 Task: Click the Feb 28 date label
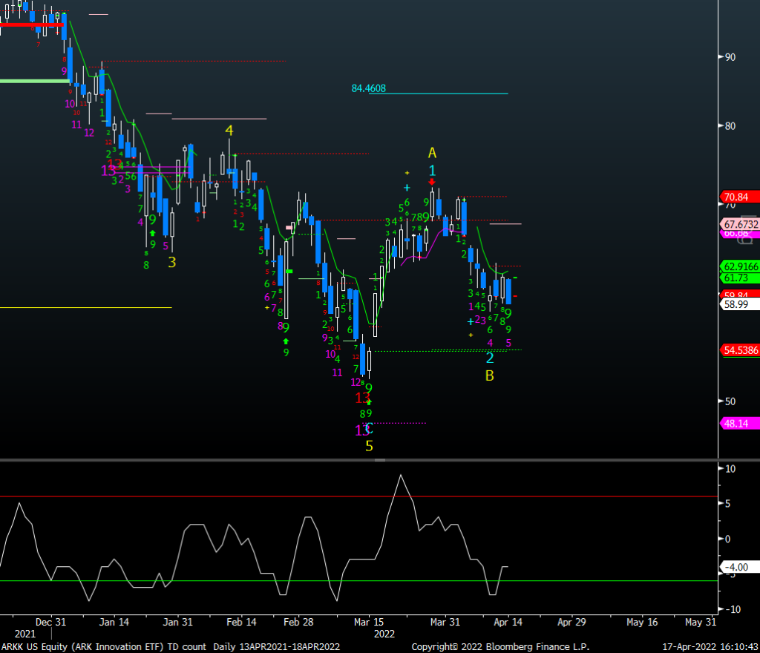(298, 622)
